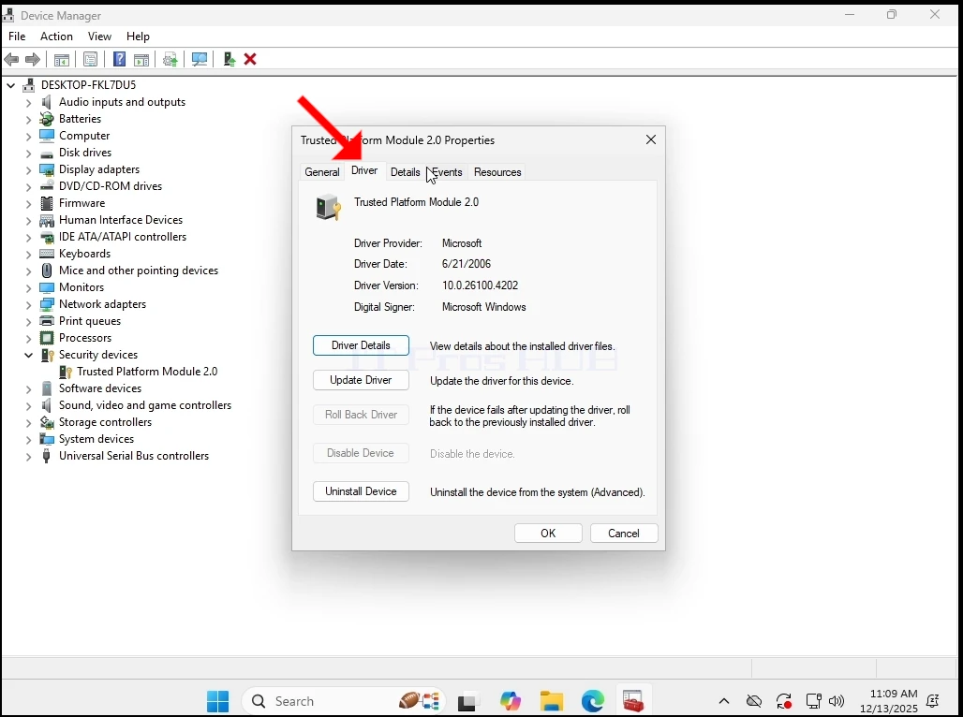The width and height of the screenshot is (963, 717).
Task: Click OK in the Properties dialog
Action: click(548, 534)
